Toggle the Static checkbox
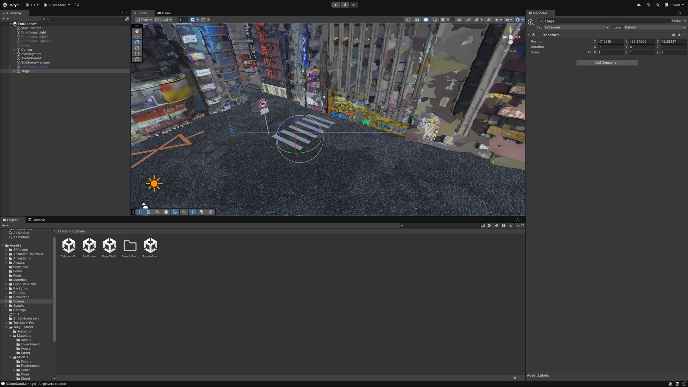Screen dimensions: 688x387 pyautogui.click(x=669, y=21)
